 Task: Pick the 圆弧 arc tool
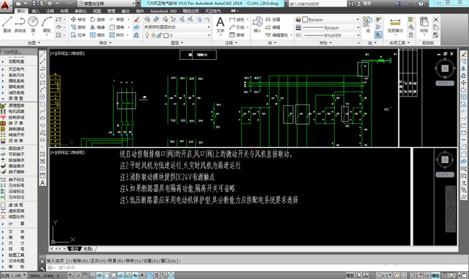[x=47, y=25]
